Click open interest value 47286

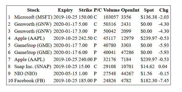click(x=127, y=52)
